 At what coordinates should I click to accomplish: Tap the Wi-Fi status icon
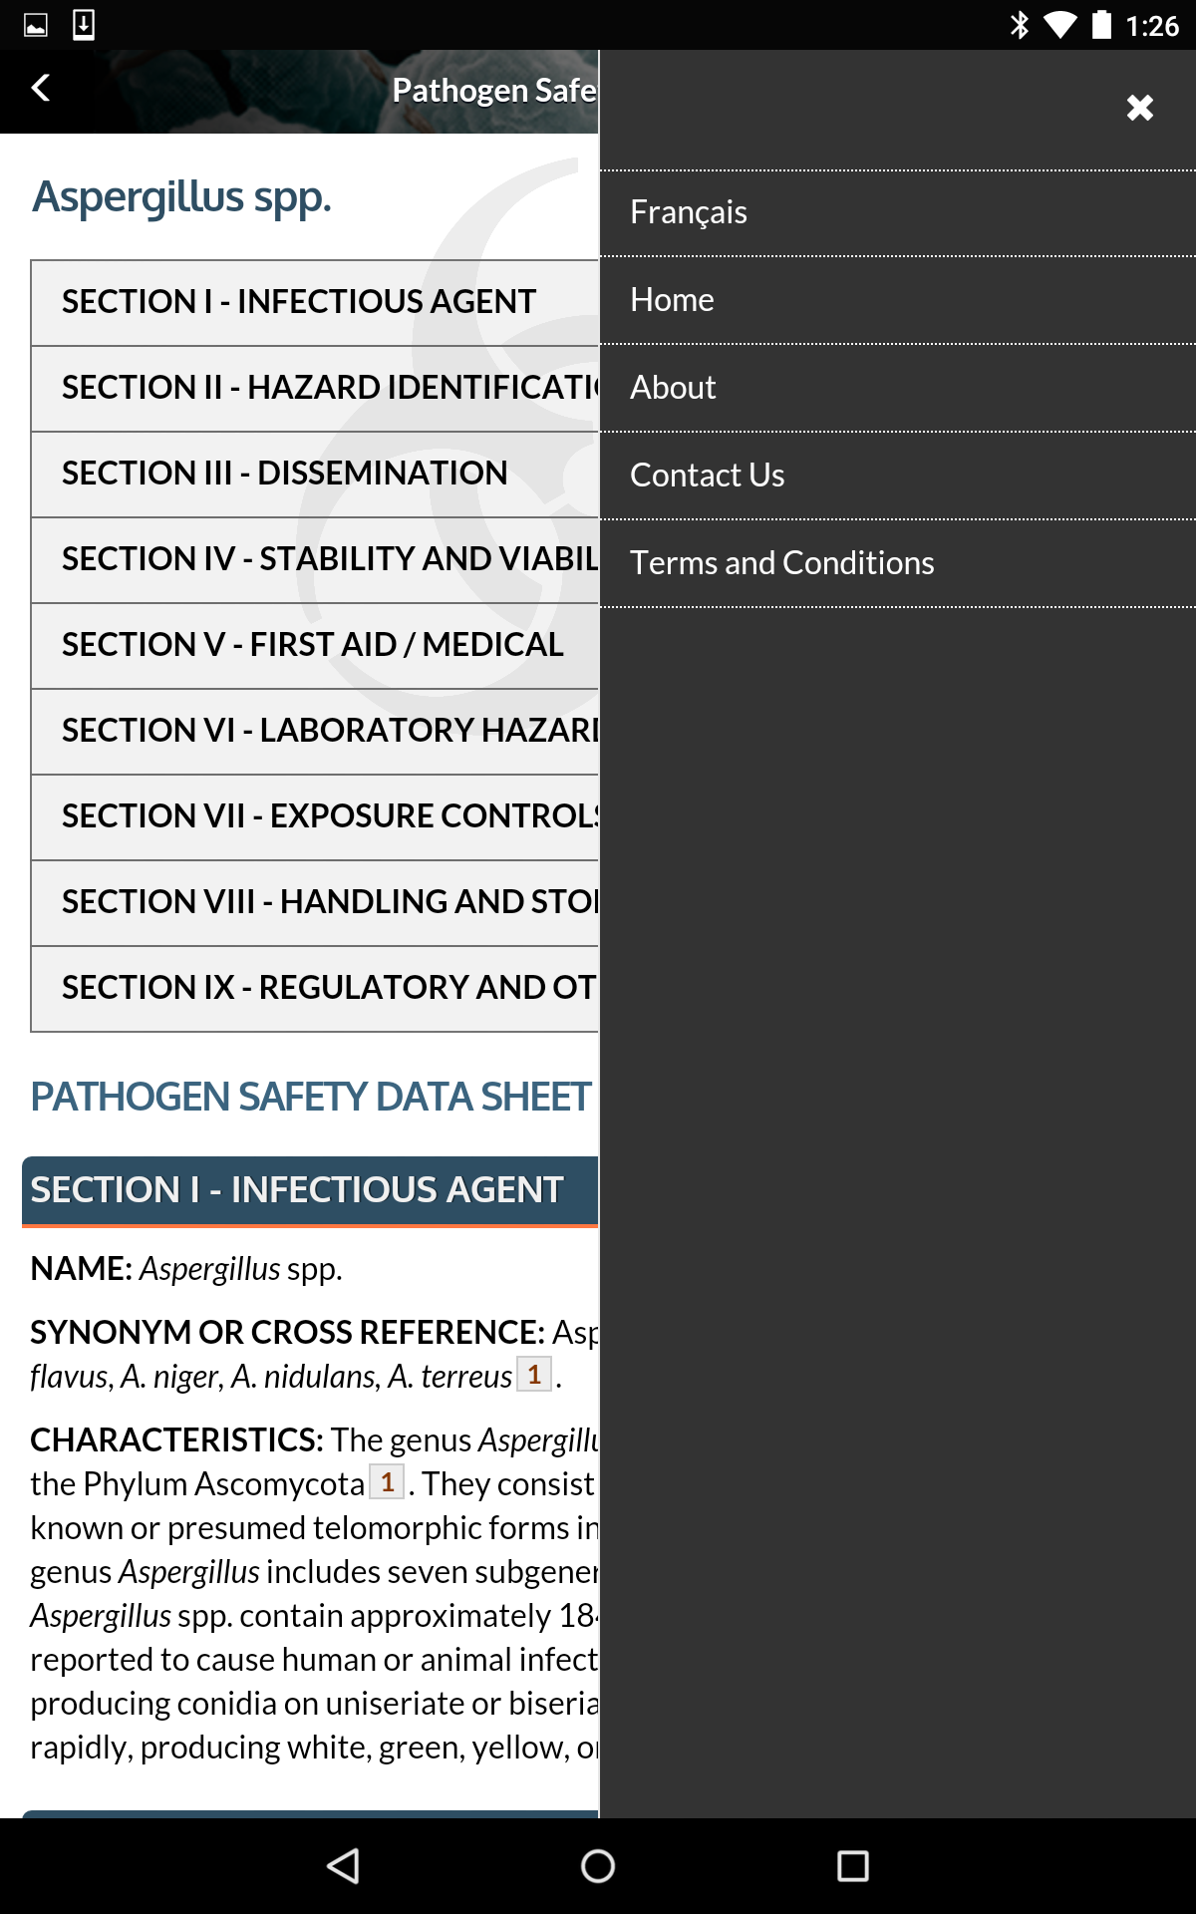pos(1060,26)
